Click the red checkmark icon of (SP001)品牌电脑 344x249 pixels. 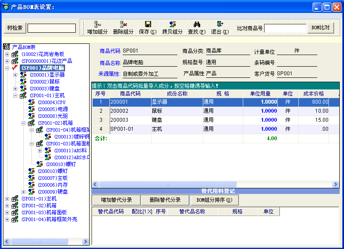click(15, 68)
